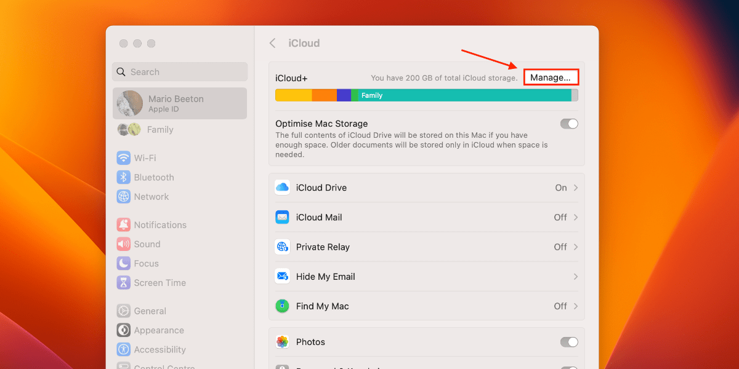Disable the Photos sync toggle
739x369 pixels.
[x=568, y=342]
